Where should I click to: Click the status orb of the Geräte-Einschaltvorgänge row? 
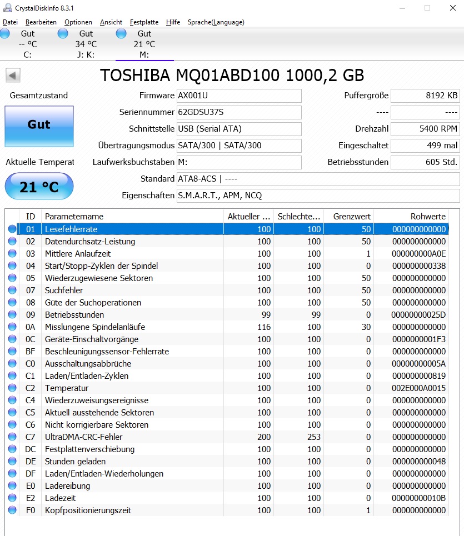[12, 339]
